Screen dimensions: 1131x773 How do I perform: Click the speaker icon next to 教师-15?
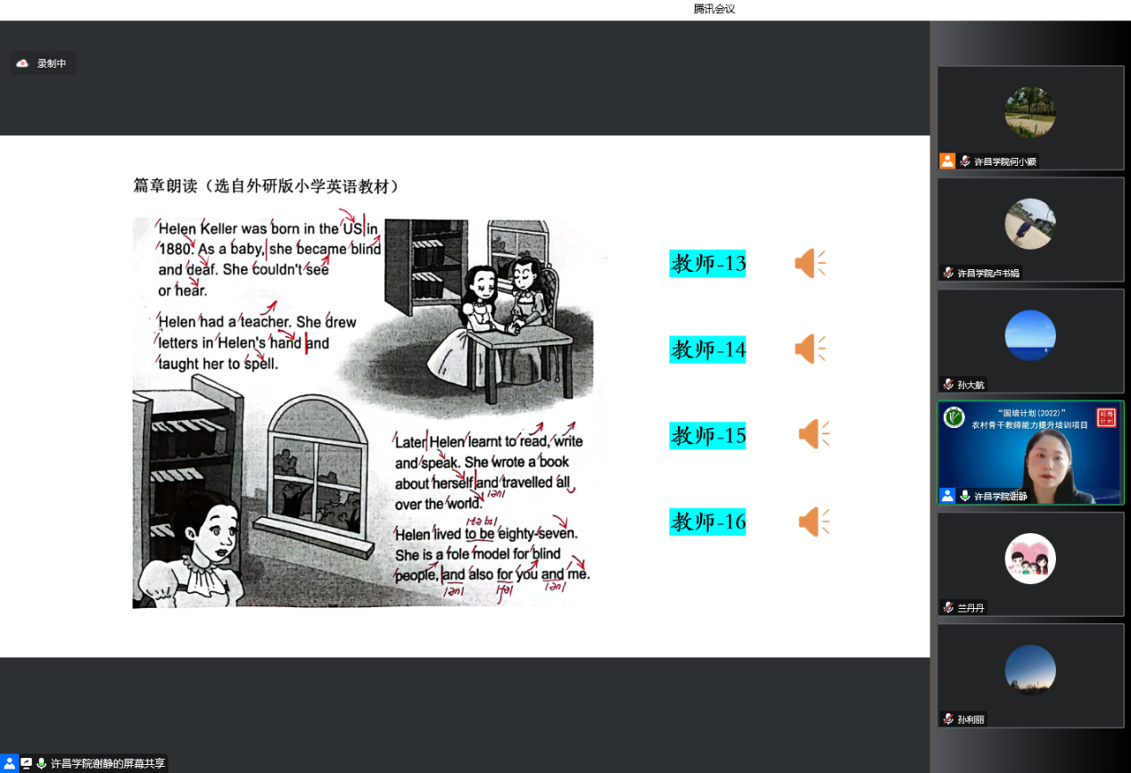[813, 434]
